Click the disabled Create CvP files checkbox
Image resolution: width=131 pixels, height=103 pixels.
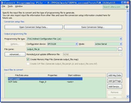[28, 64]
